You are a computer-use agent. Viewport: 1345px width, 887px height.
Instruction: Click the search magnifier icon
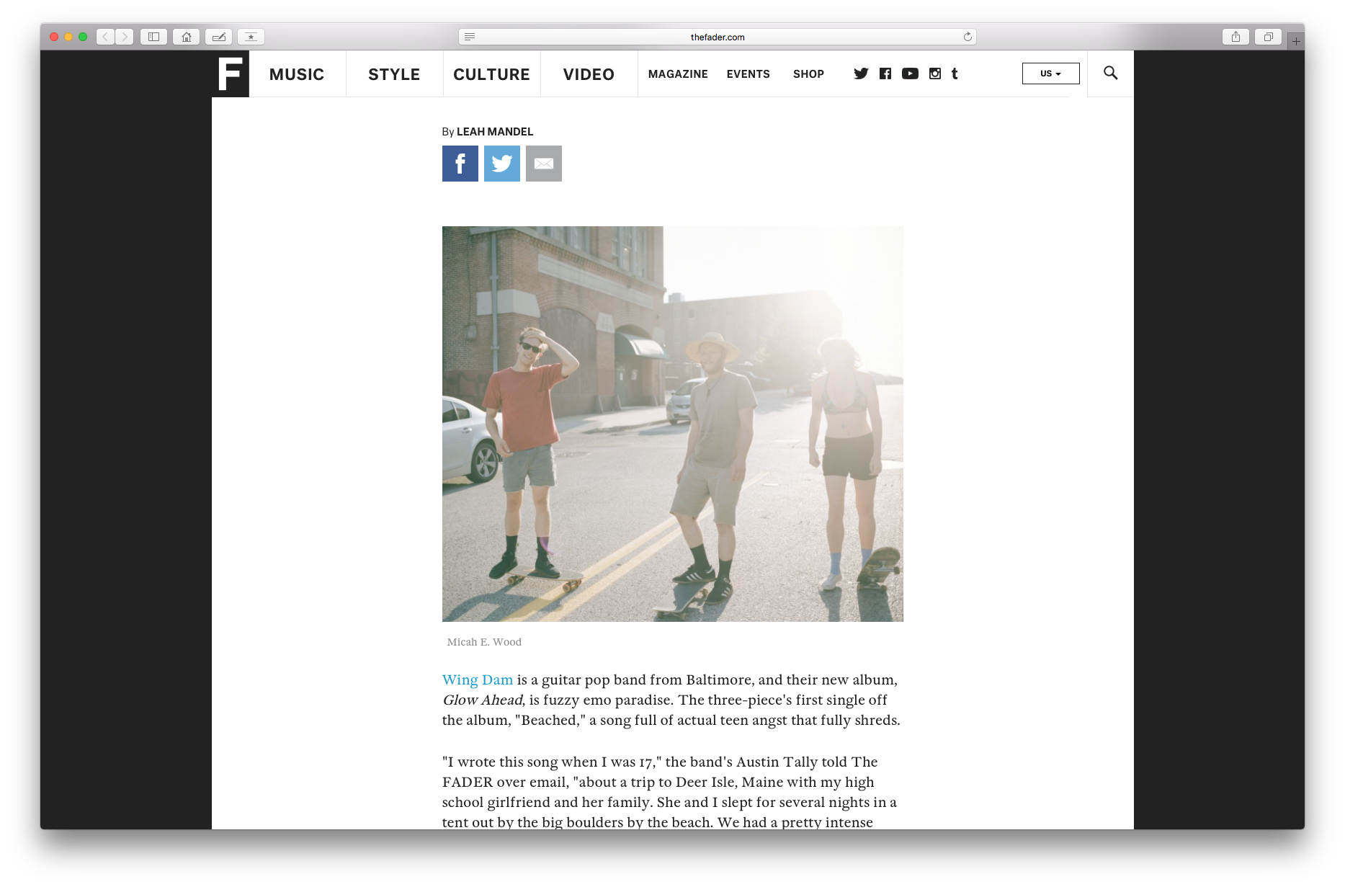[x=1110, y=73]
